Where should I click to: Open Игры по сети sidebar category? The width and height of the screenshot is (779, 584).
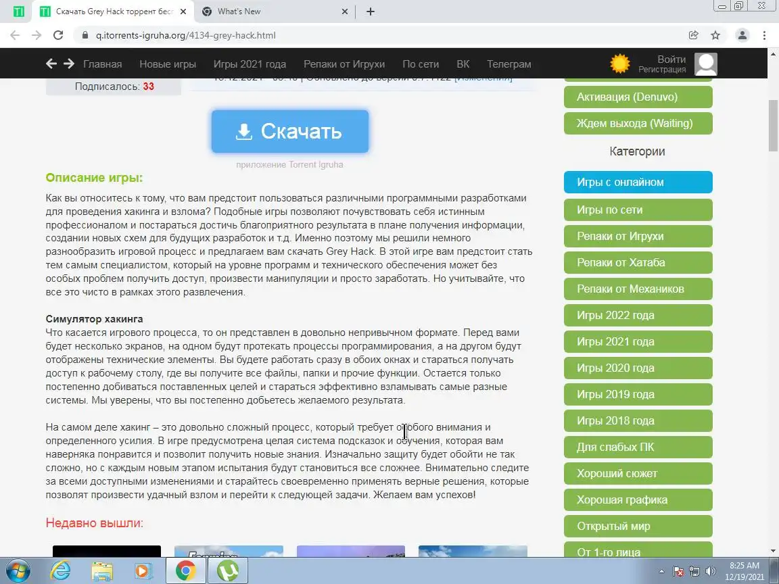(638, 210)
